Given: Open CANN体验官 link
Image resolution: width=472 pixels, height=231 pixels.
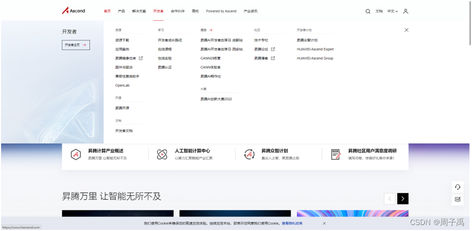Looking at the screenshot, I should coord(210,67).
